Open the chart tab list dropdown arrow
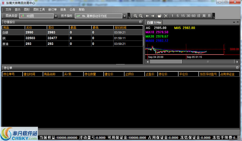Image resolution: width=242 pixels, height=141 pixels. point(234,22)
